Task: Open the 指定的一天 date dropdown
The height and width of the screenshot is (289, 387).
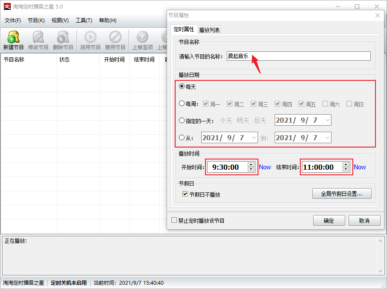Action: point(327,121)
